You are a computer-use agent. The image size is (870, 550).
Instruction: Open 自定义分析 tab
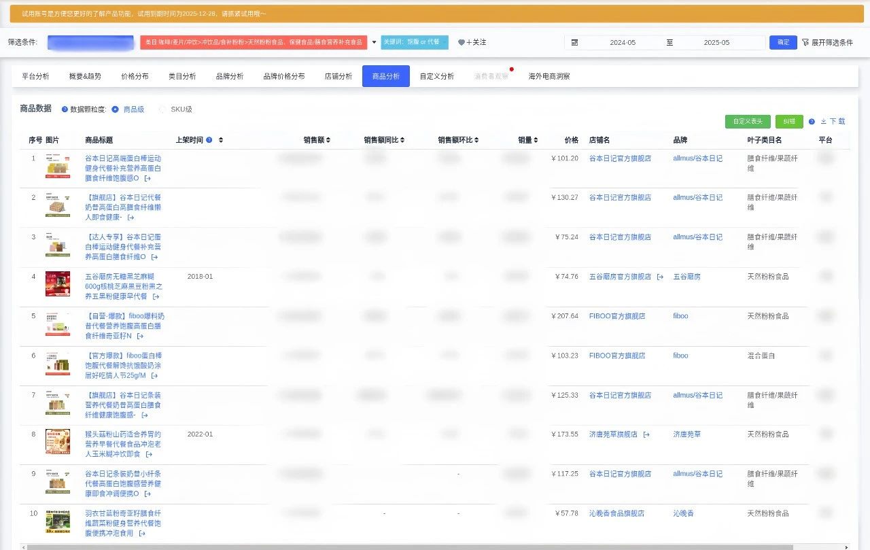(x=437, y=76)
